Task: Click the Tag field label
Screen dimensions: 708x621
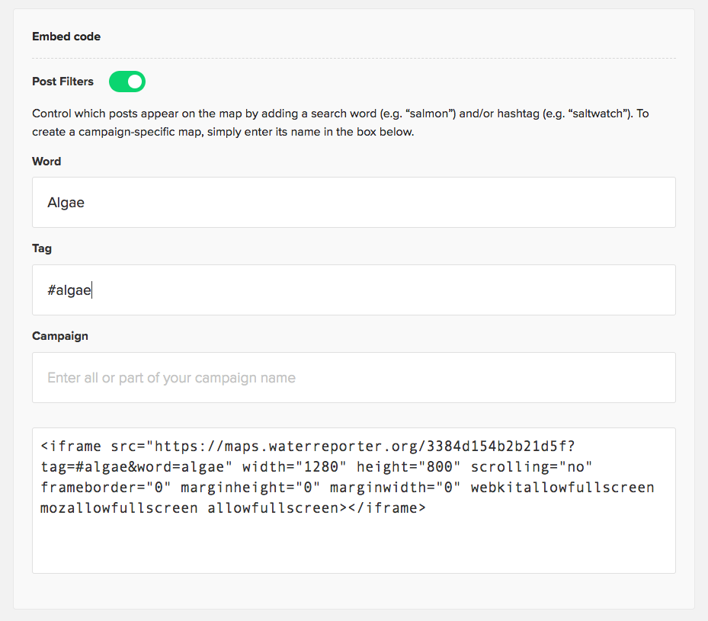Action: coord(42,248)
